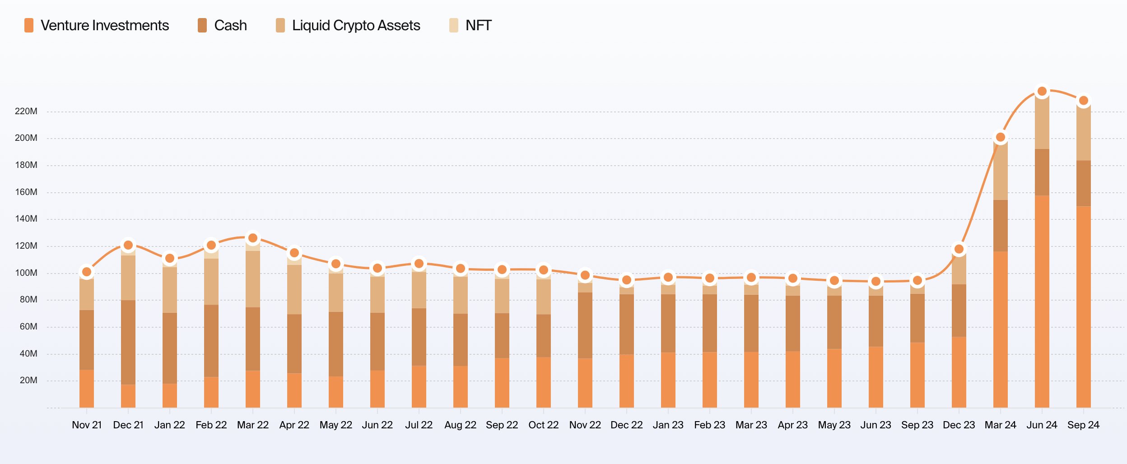1127x464 pixels.
Task: Click the Nov 21 line data point
Action: 87,272
